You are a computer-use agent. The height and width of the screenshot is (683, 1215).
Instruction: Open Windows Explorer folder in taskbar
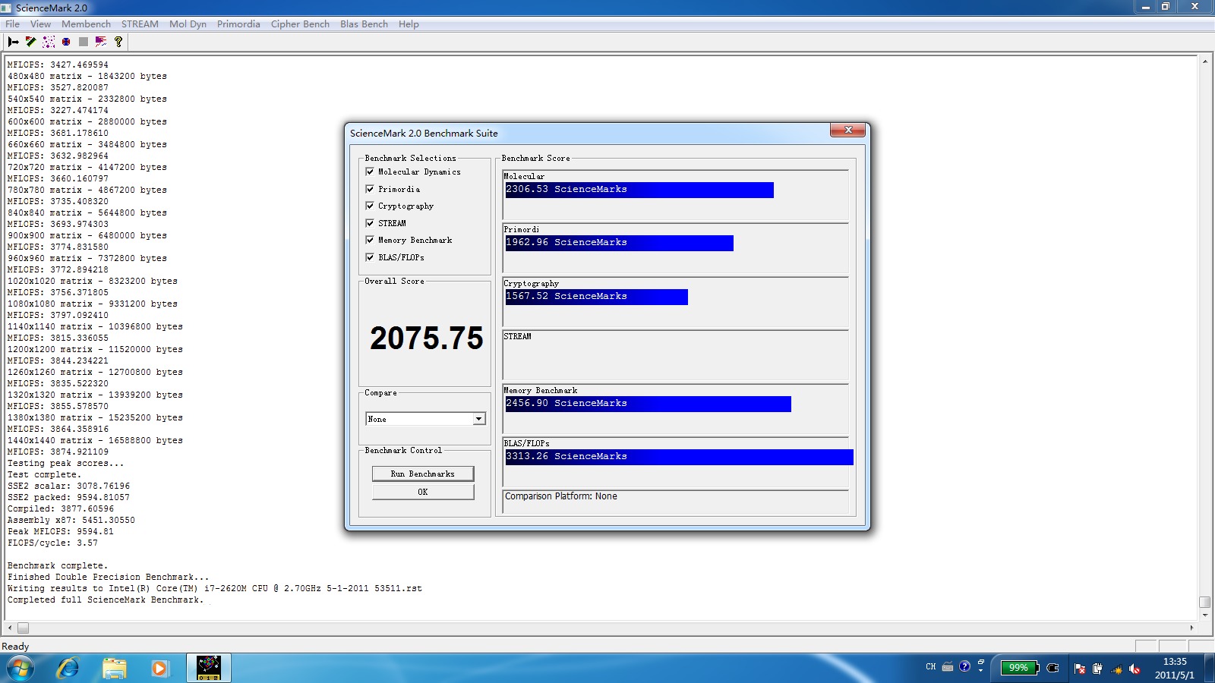pos(114,669)
